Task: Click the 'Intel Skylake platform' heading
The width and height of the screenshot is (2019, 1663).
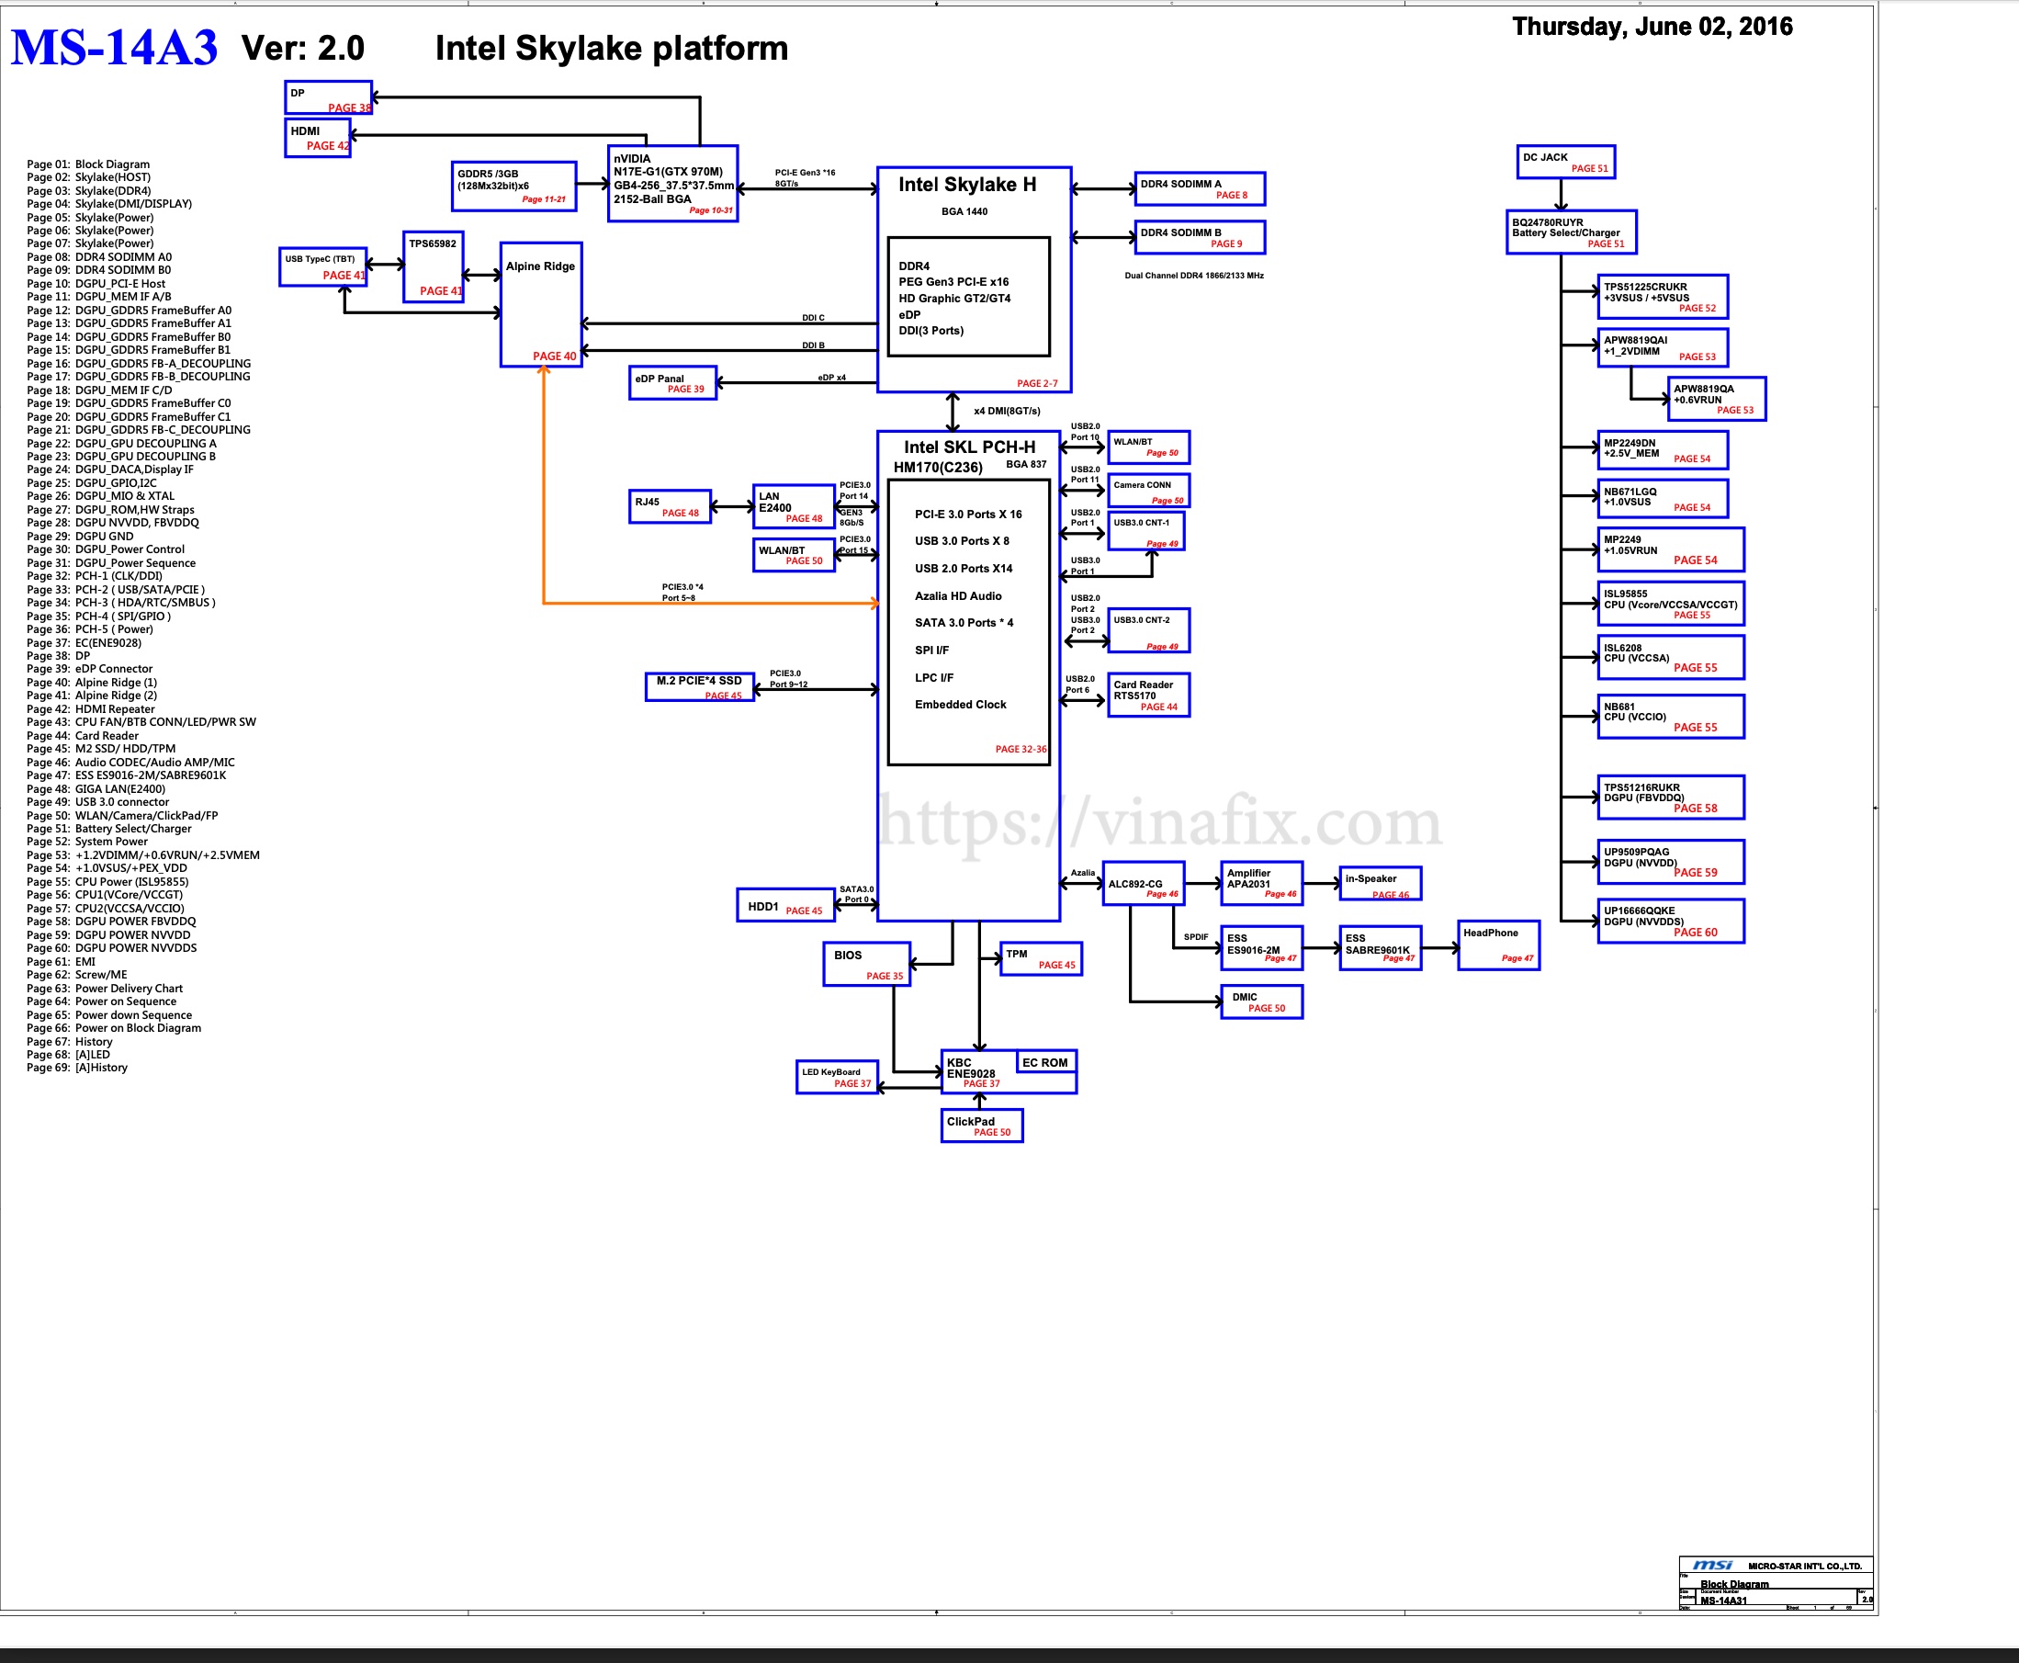Action: pyautogui.click(x=611, y=48)
